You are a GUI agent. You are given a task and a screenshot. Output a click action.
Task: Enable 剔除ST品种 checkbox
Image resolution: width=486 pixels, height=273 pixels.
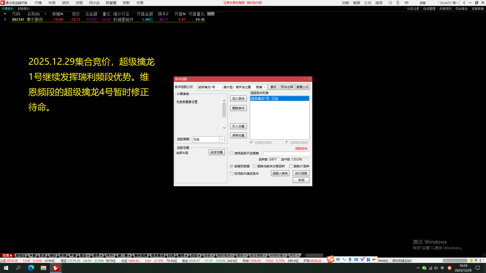tap(291, 166)
